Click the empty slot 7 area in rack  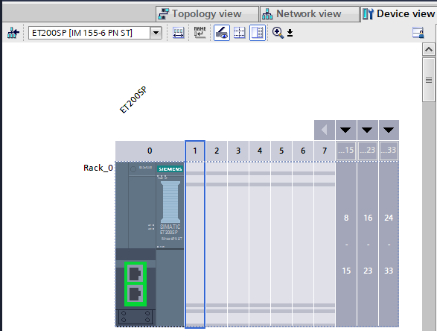pos(325,245)
